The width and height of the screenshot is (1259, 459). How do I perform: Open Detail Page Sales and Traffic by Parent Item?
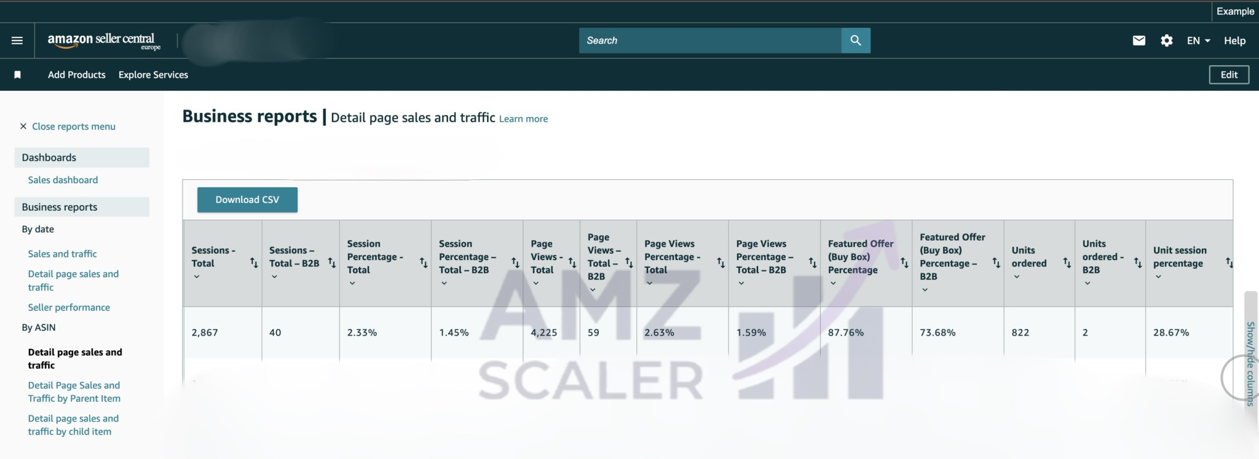pos(74,392)
